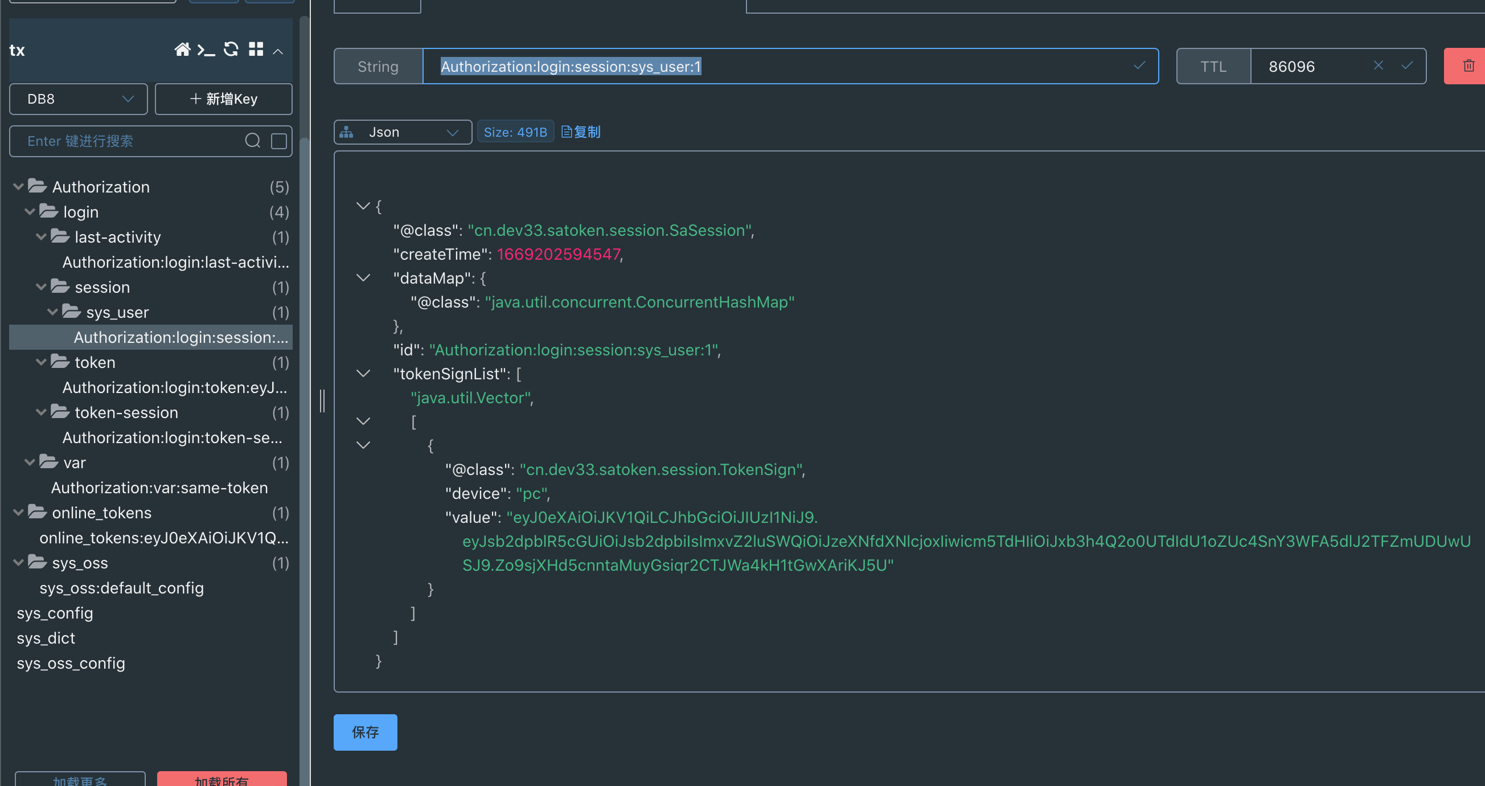Click the panel splitter handle

coord(322,401)
